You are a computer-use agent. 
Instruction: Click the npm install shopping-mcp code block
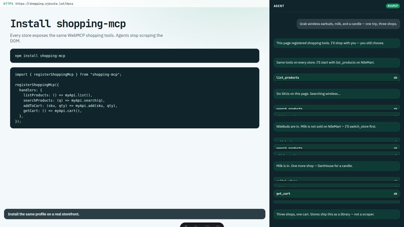(134, 56)
